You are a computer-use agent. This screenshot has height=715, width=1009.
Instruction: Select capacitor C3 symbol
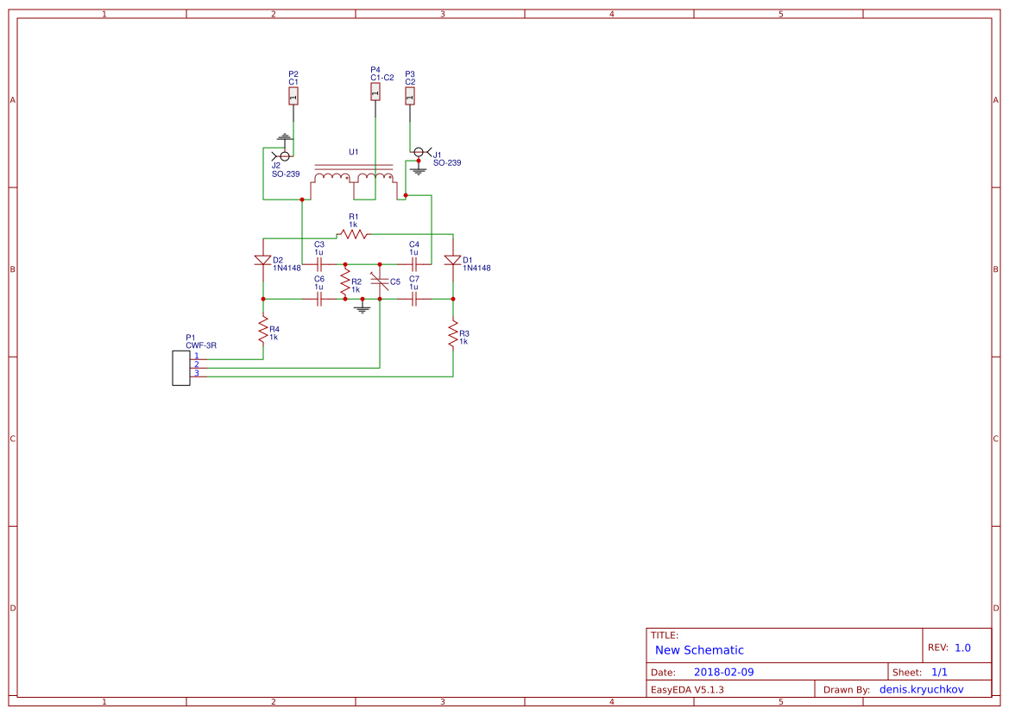pos(319,263)
